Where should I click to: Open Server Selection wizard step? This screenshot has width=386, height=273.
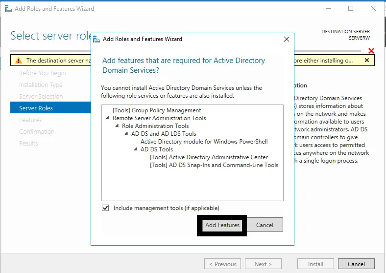point(41,97)
